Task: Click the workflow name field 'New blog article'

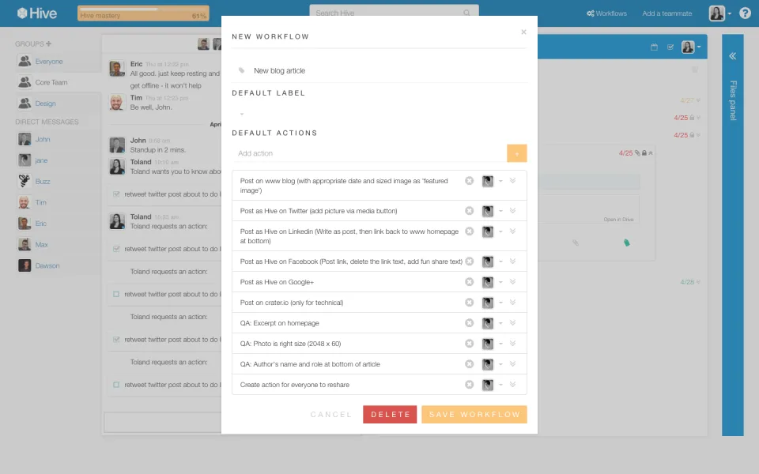Action: click(x=279, y=70)
